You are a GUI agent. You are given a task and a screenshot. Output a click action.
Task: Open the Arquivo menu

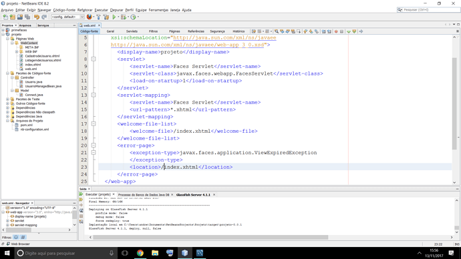tap(7, 10)
